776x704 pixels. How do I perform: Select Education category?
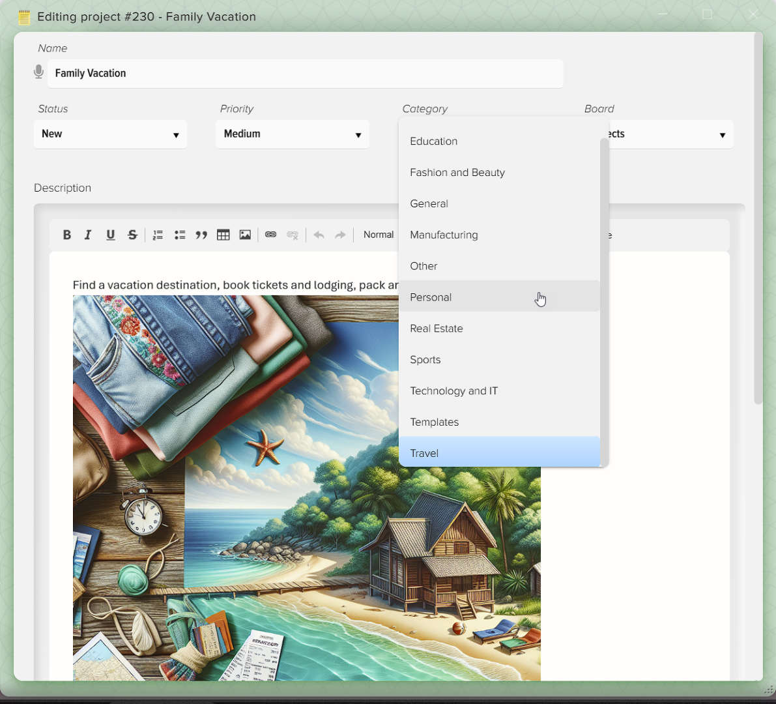499,141
